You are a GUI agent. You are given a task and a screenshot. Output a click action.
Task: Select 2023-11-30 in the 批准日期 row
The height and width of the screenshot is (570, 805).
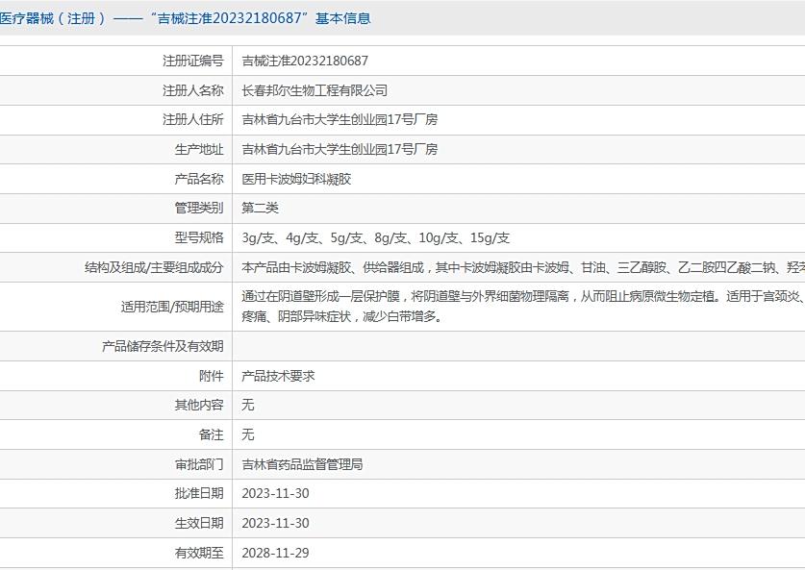click(x=276, y=493)
